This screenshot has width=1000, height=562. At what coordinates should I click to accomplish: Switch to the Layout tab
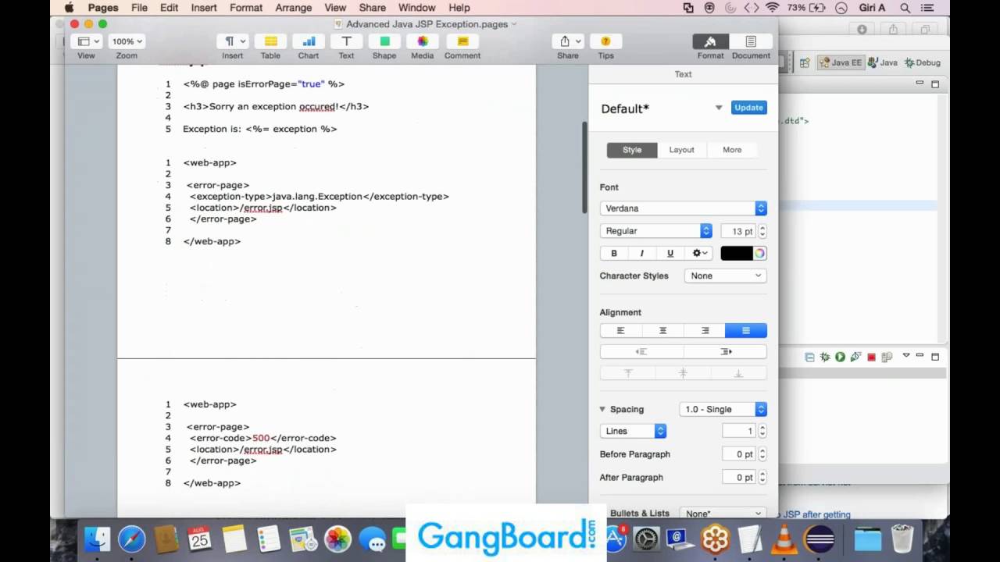pyautogui.click(x=681, y=150)
